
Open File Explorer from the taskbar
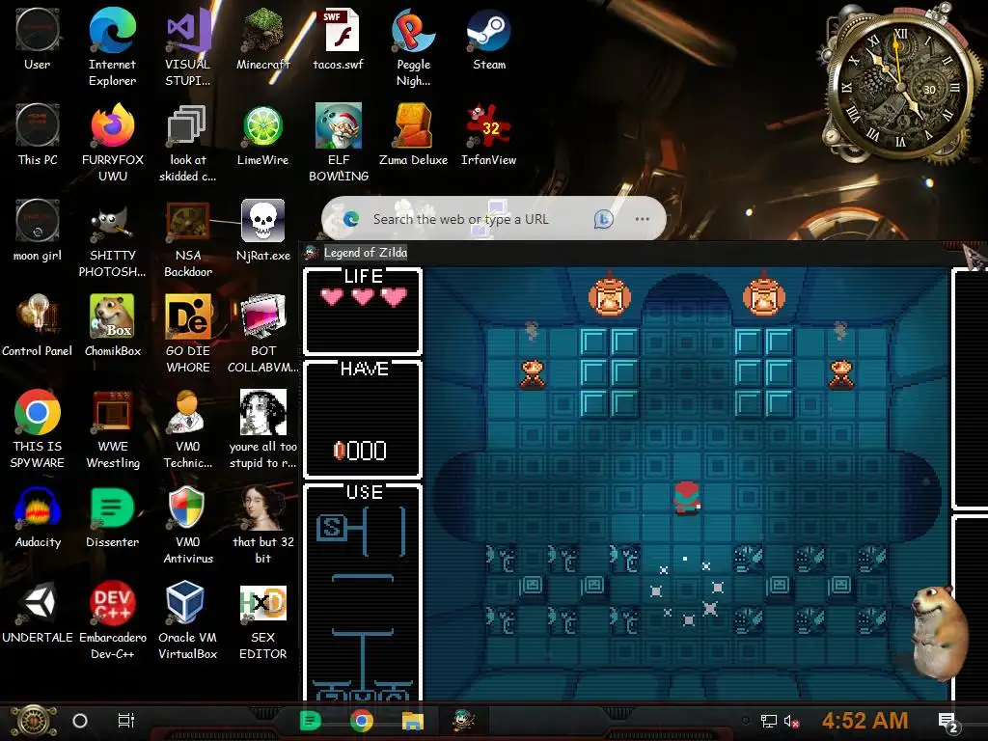[x=413, y=720]
